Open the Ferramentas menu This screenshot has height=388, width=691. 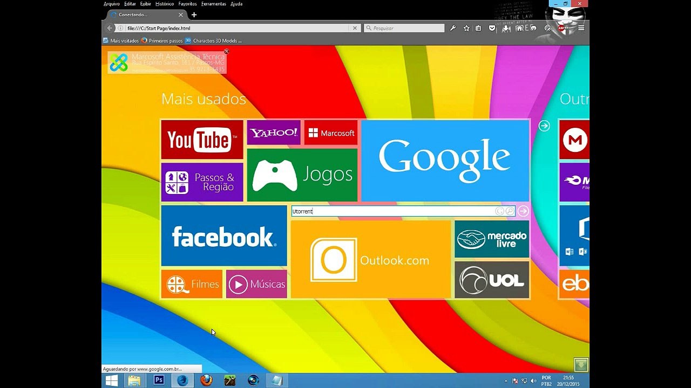coord(214,4)
